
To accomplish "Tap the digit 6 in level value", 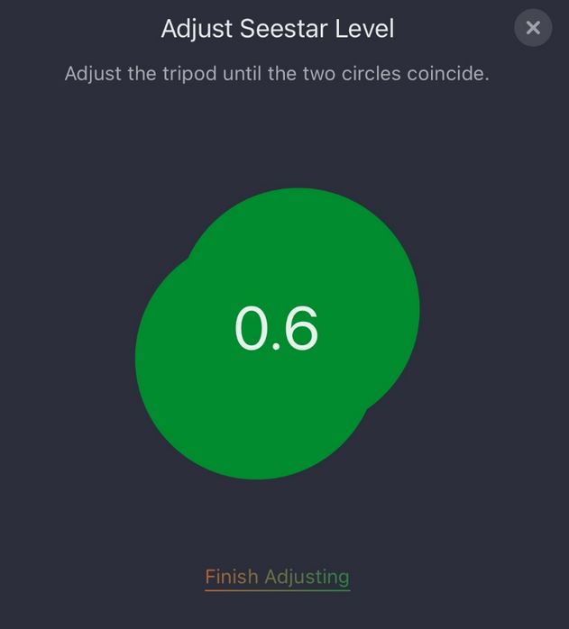I will tap(301, 328).
